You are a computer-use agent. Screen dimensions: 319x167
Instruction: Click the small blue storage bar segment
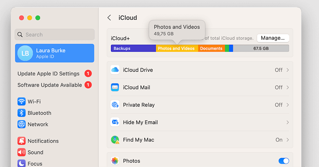click(231, 48)
